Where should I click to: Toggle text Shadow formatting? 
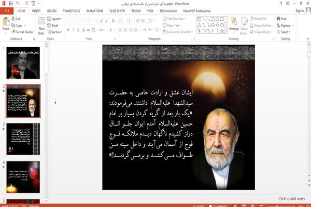pos(83,30)
